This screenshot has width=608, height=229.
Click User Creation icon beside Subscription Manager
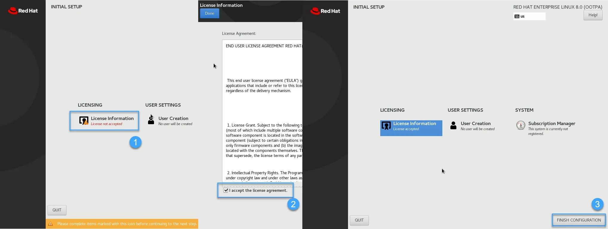pos(453,125)
